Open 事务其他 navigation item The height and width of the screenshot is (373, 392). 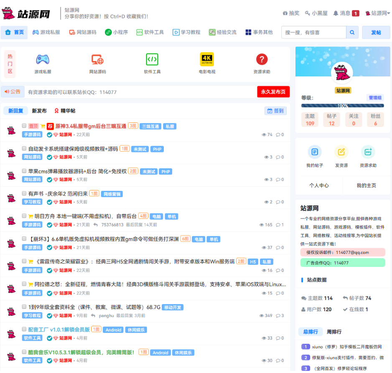pos(259,32)
